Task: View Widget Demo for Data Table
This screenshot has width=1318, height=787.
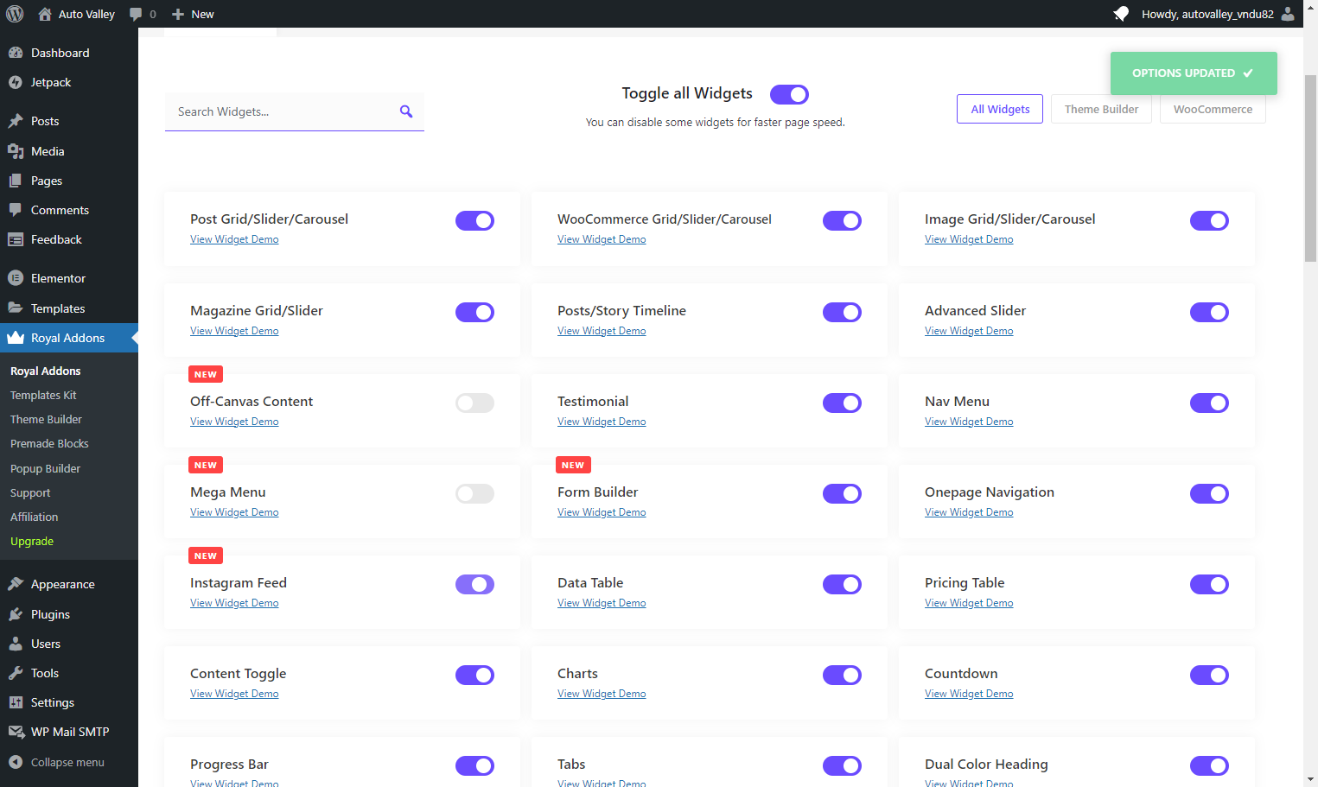Action: [602, 603]
